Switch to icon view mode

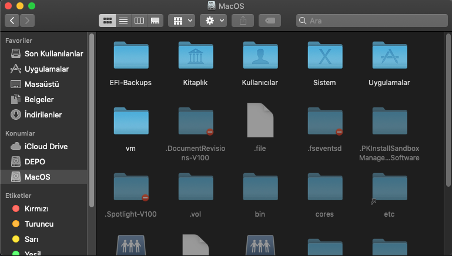(108, 21)
